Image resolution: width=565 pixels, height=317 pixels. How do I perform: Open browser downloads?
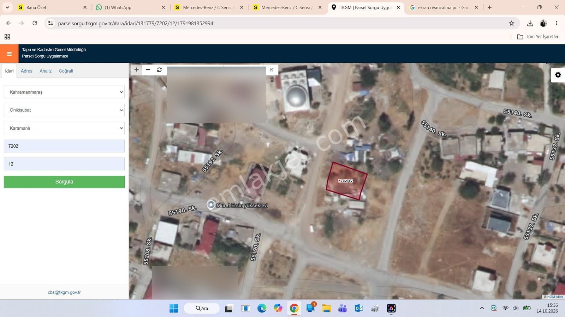coord(530,23)
